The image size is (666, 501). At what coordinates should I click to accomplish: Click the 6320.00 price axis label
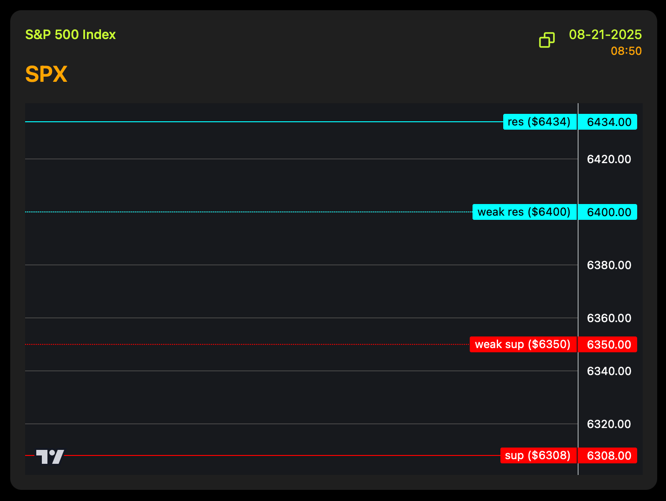pos(609,424)
